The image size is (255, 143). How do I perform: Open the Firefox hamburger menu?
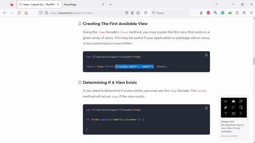pyautogui.click(x=251, y=13)
